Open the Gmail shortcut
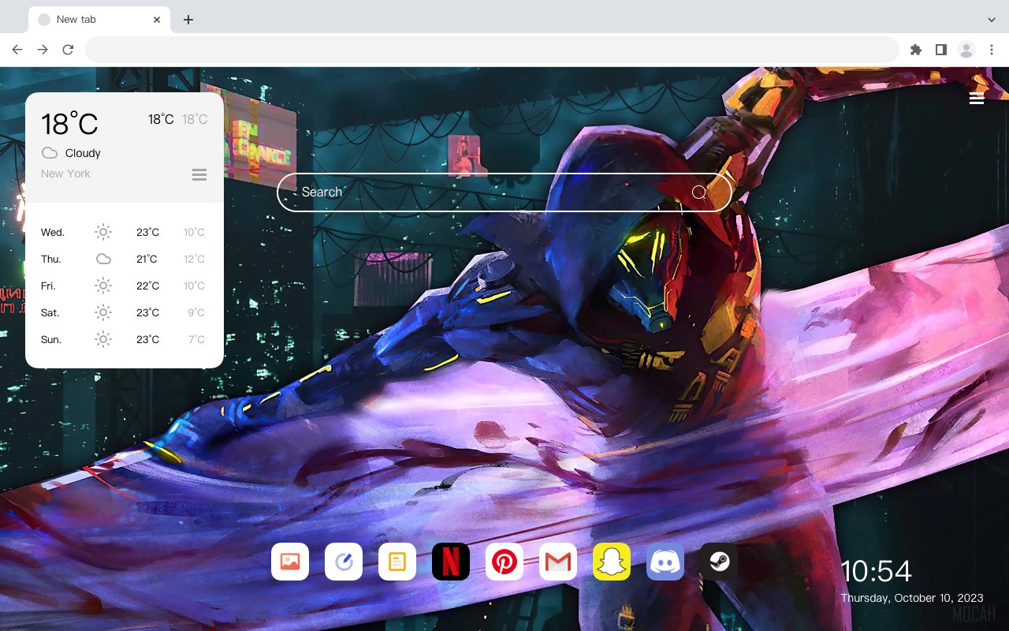This screenshot has width=1009, height=631. pyautogui.click(x=558, y=562)
